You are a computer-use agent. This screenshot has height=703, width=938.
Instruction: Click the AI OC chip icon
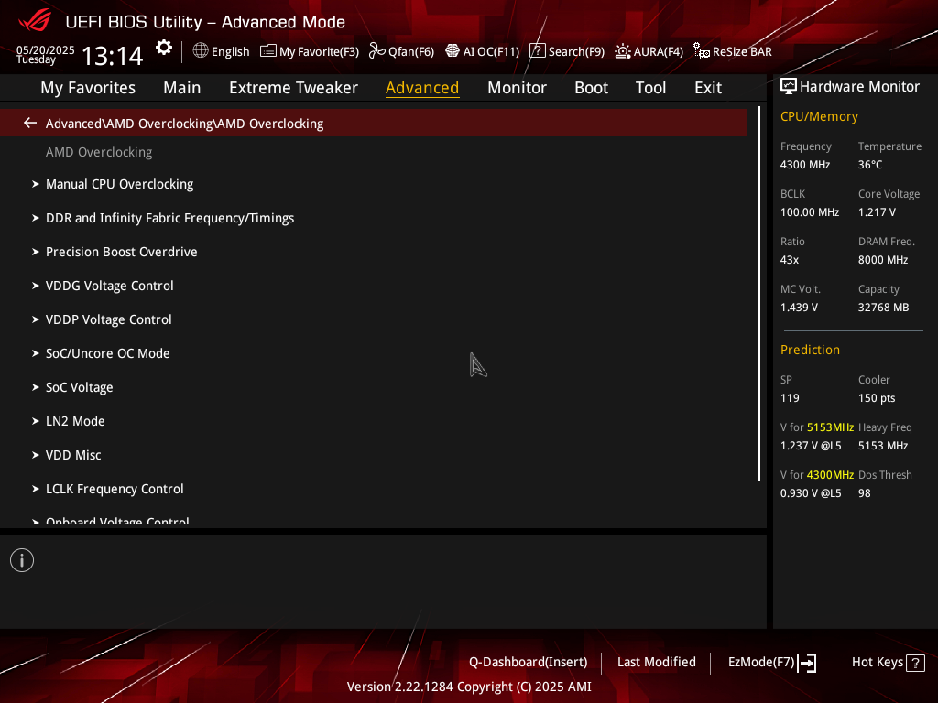tap(453, 51)
